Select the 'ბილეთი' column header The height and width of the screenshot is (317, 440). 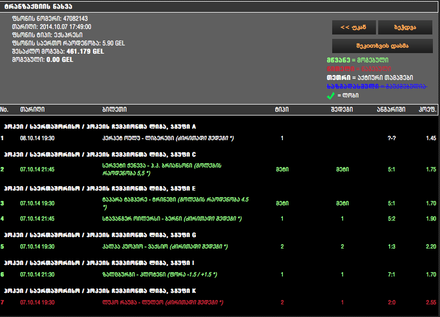tap(114, 109)
